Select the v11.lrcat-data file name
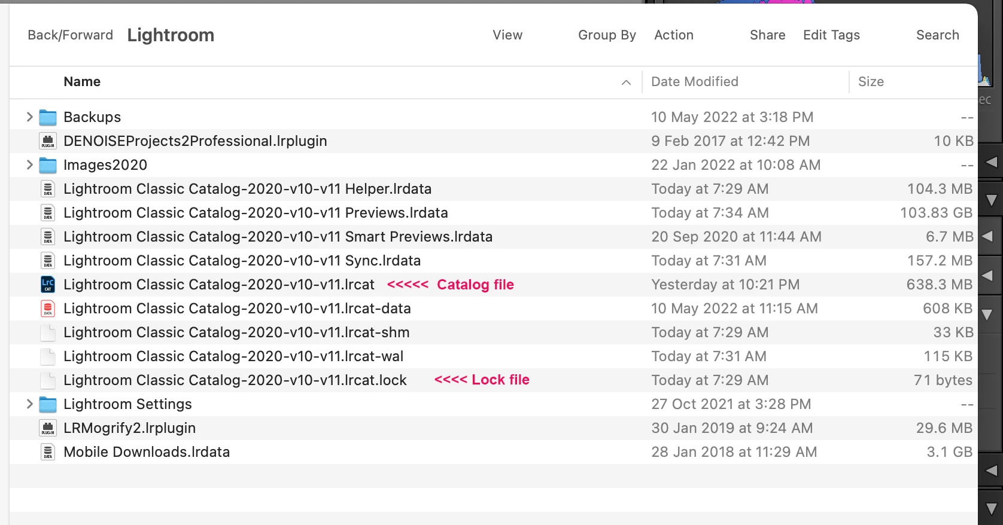 [x=237, y=309]
